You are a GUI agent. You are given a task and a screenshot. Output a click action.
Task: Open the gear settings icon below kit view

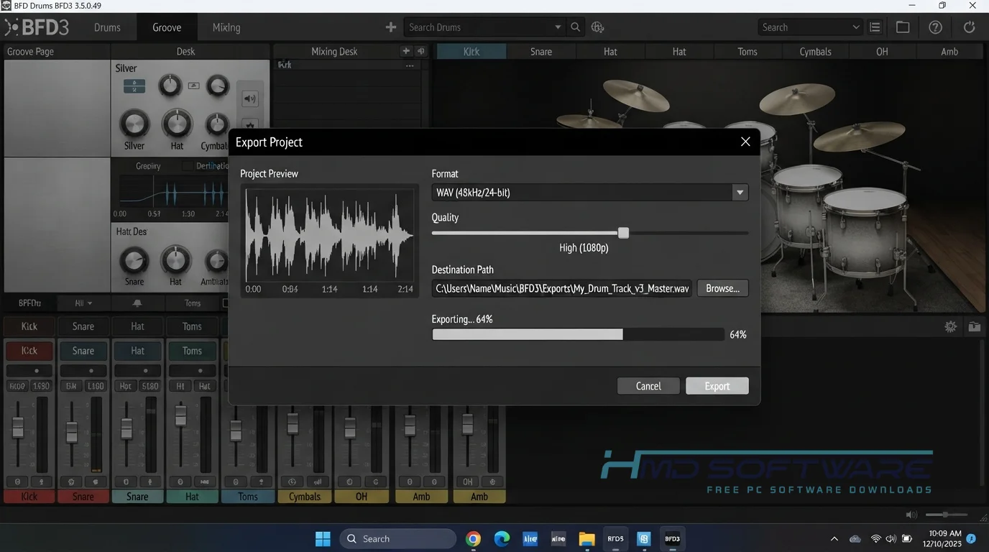(x=950, y=326)
